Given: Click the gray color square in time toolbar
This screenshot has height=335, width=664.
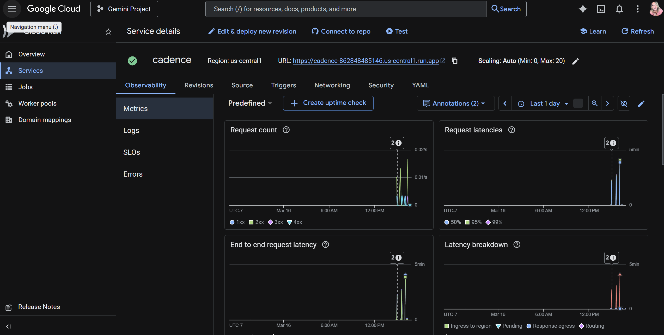Looking at the screenshot, I should (x=578, y=104).
